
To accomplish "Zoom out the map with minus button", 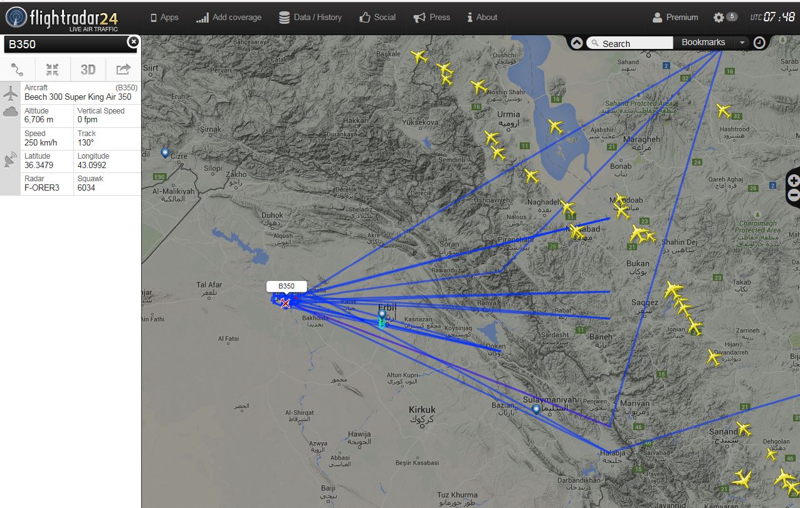I will tap(794, 195).
